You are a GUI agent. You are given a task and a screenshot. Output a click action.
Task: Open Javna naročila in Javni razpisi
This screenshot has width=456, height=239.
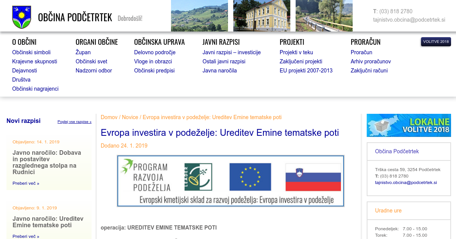pyautogui.click(x=219, y=71)
